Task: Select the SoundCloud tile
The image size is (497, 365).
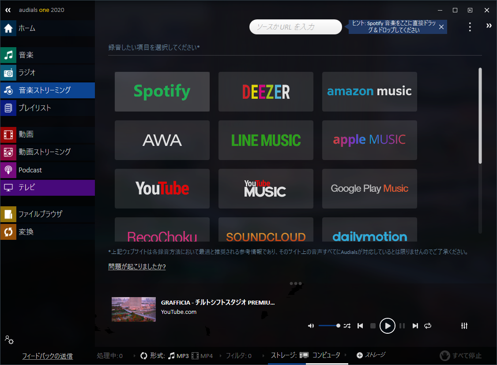Action: [x=266, y=230]
